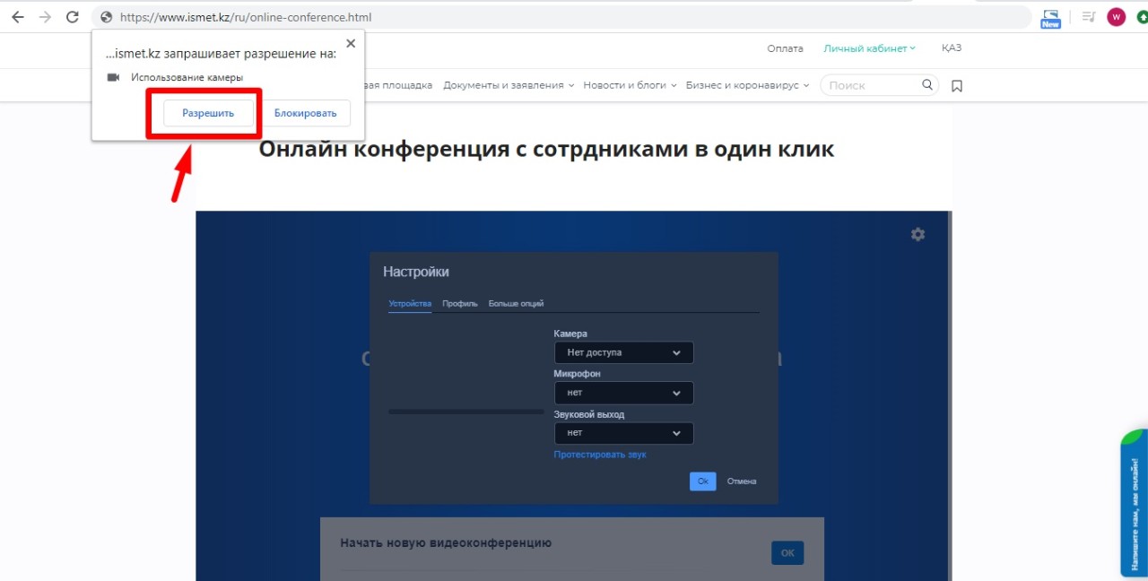Expand the Звуковой выход dropdown
Viewport: 1148px width, 581px height.
[623, 433]
